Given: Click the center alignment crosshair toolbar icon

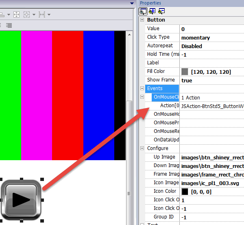Looking at the screenshot, I should tap(17, 15).
